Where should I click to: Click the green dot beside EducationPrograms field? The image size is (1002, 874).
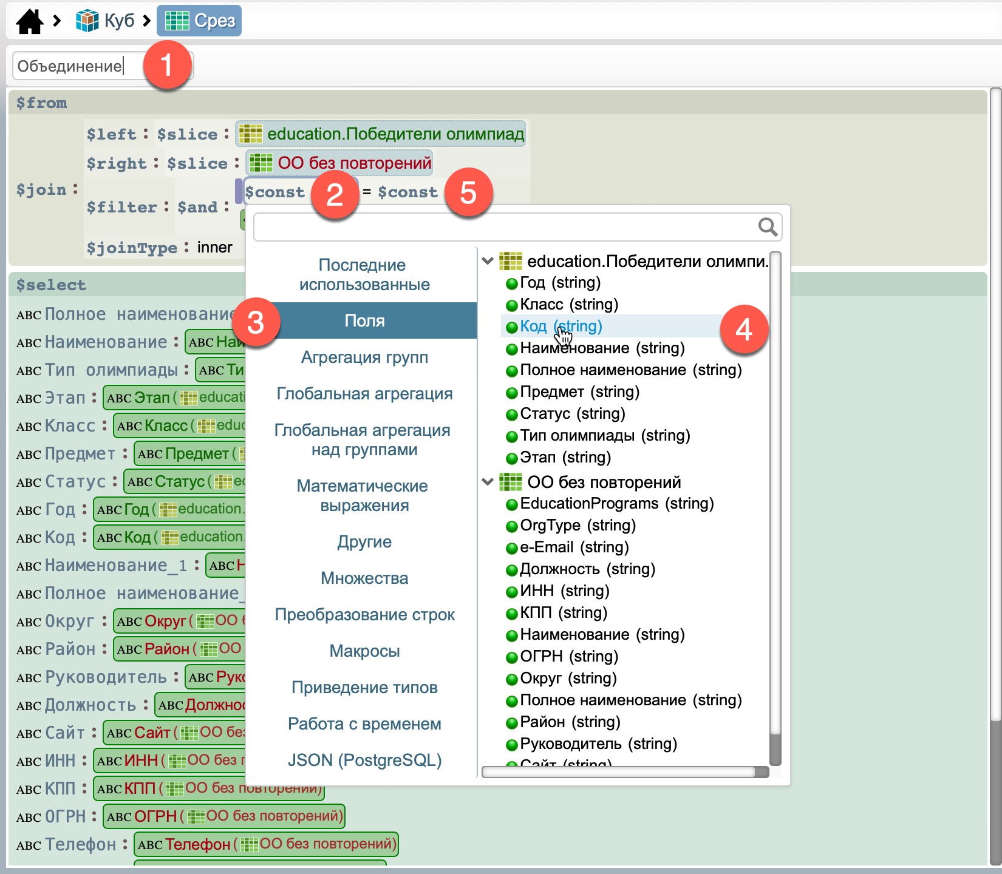[512, 504]
